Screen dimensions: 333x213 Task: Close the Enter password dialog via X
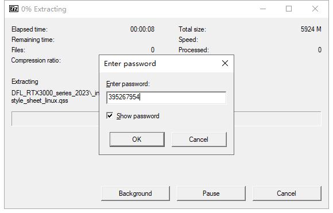point(225,63)
